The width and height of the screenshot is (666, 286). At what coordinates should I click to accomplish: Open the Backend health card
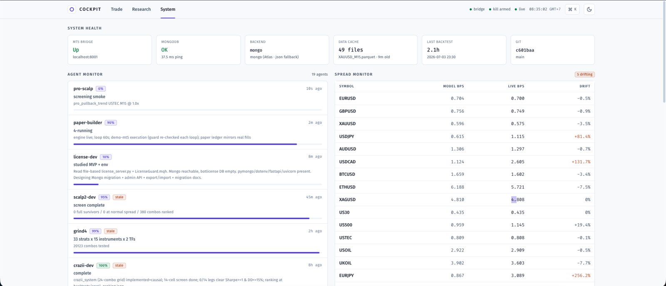(x=287, y=50)
